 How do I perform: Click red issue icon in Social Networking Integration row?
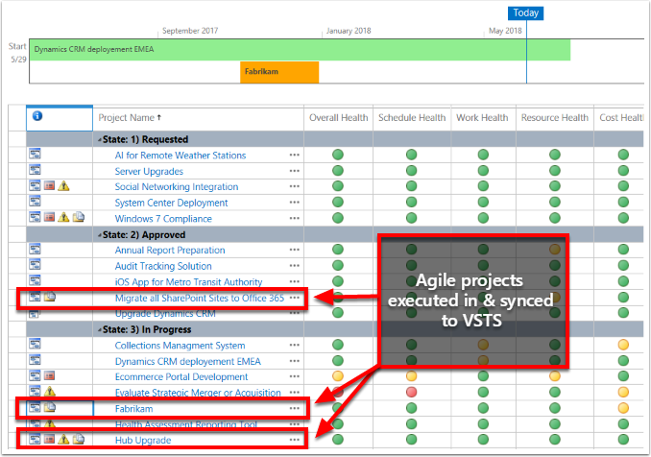[x=49, y=185]
